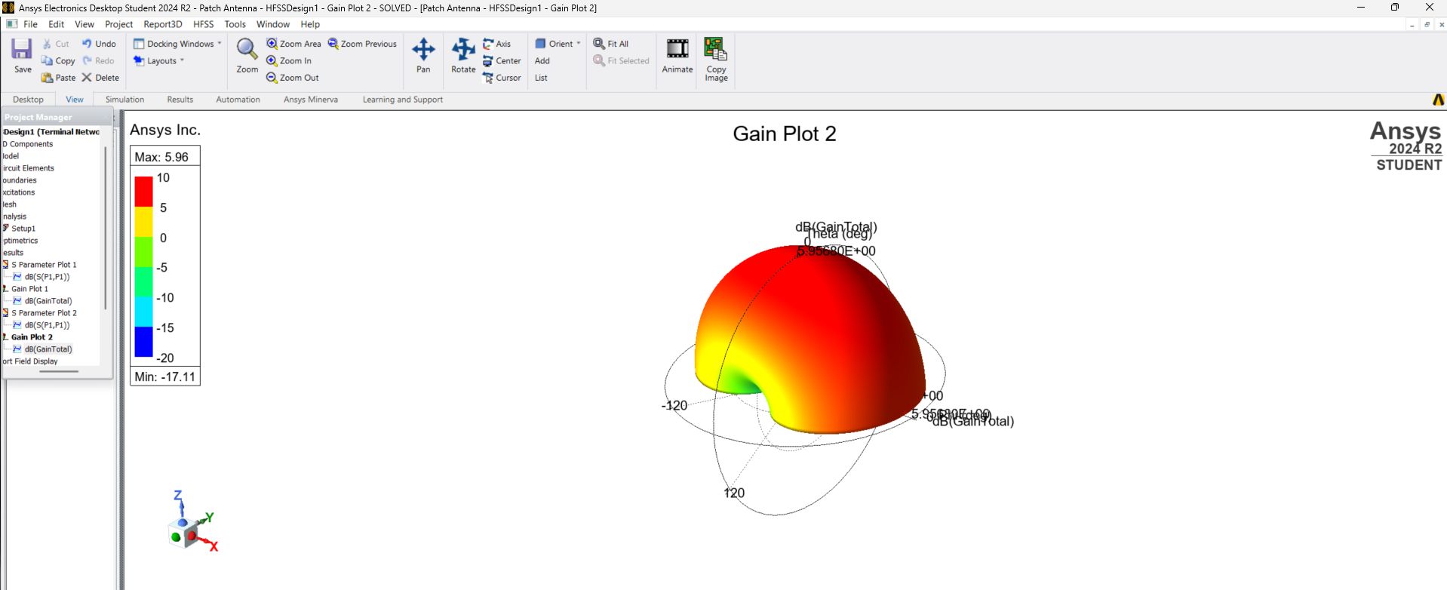Screen dimensions: 1447x590
Task: Click the vertical scrollbar in Project Manager
Action: [105, 226]
